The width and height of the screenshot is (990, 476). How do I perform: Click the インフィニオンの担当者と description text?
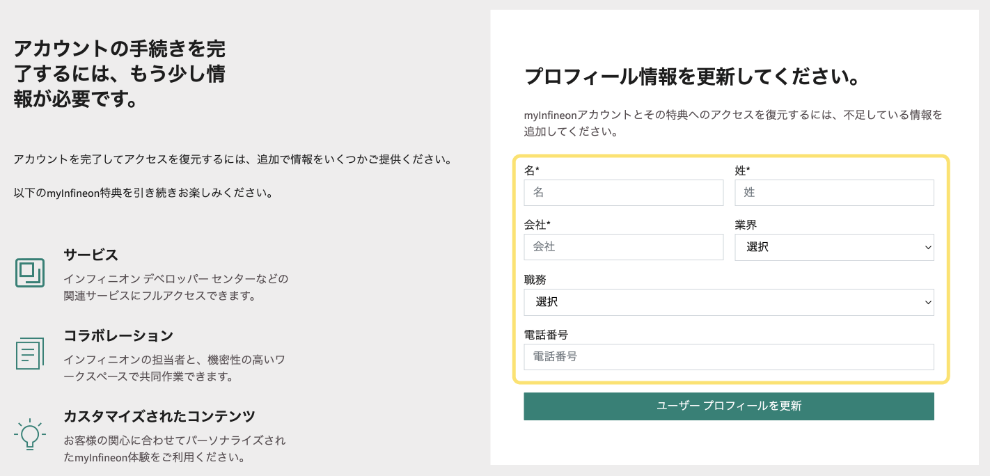tap(174, 368)
